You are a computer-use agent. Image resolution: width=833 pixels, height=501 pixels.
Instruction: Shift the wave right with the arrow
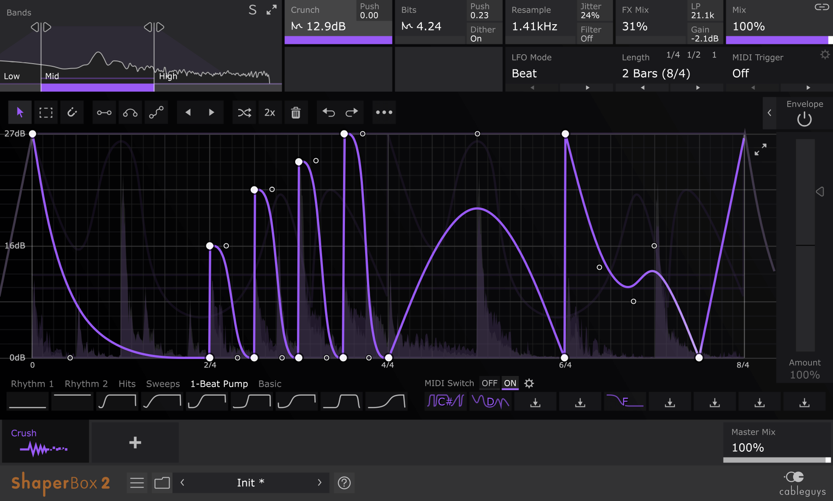click(212, 112)
